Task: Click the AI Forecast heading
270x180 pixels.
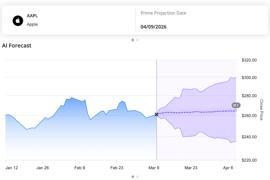Action: [17, 45]
